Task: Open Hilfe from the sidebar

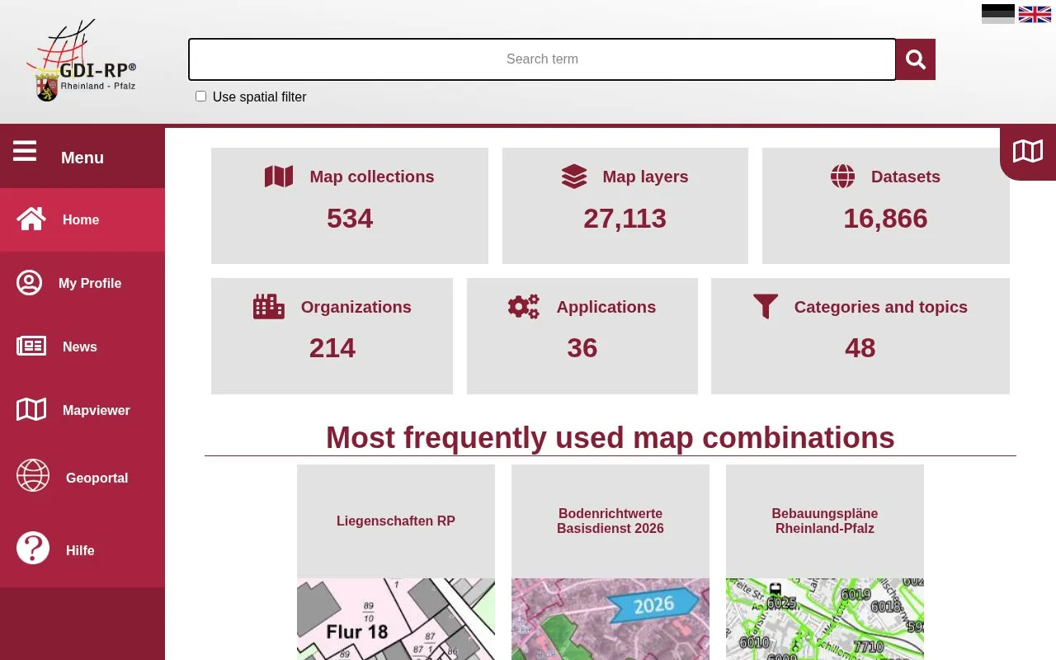Action: pyautogui.click(x=82, y=550)
